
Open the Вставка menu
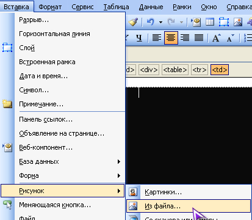click(16, 7)
